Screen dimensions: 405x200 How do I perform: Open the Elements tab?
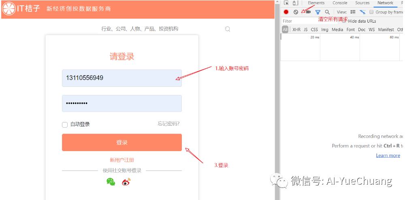pyautogui.click(x=316, y=3)
